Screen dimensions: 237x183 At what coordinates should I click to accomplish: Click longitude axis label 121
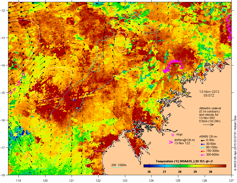point(72,181)
